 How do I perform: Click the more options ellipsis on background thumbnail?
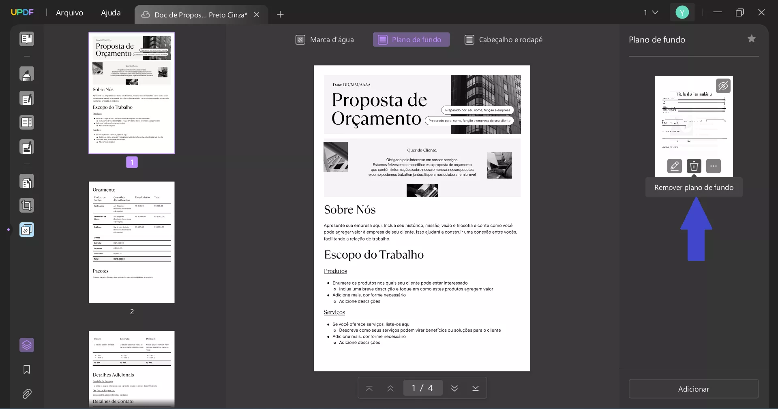coord(713,166)
